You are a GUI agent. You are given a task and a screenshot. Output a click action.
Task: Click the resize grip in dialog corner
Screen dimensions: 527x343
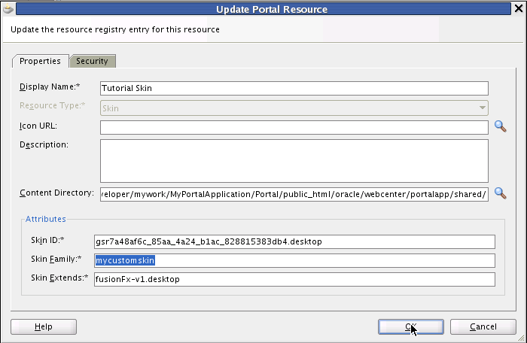[521, 338]
